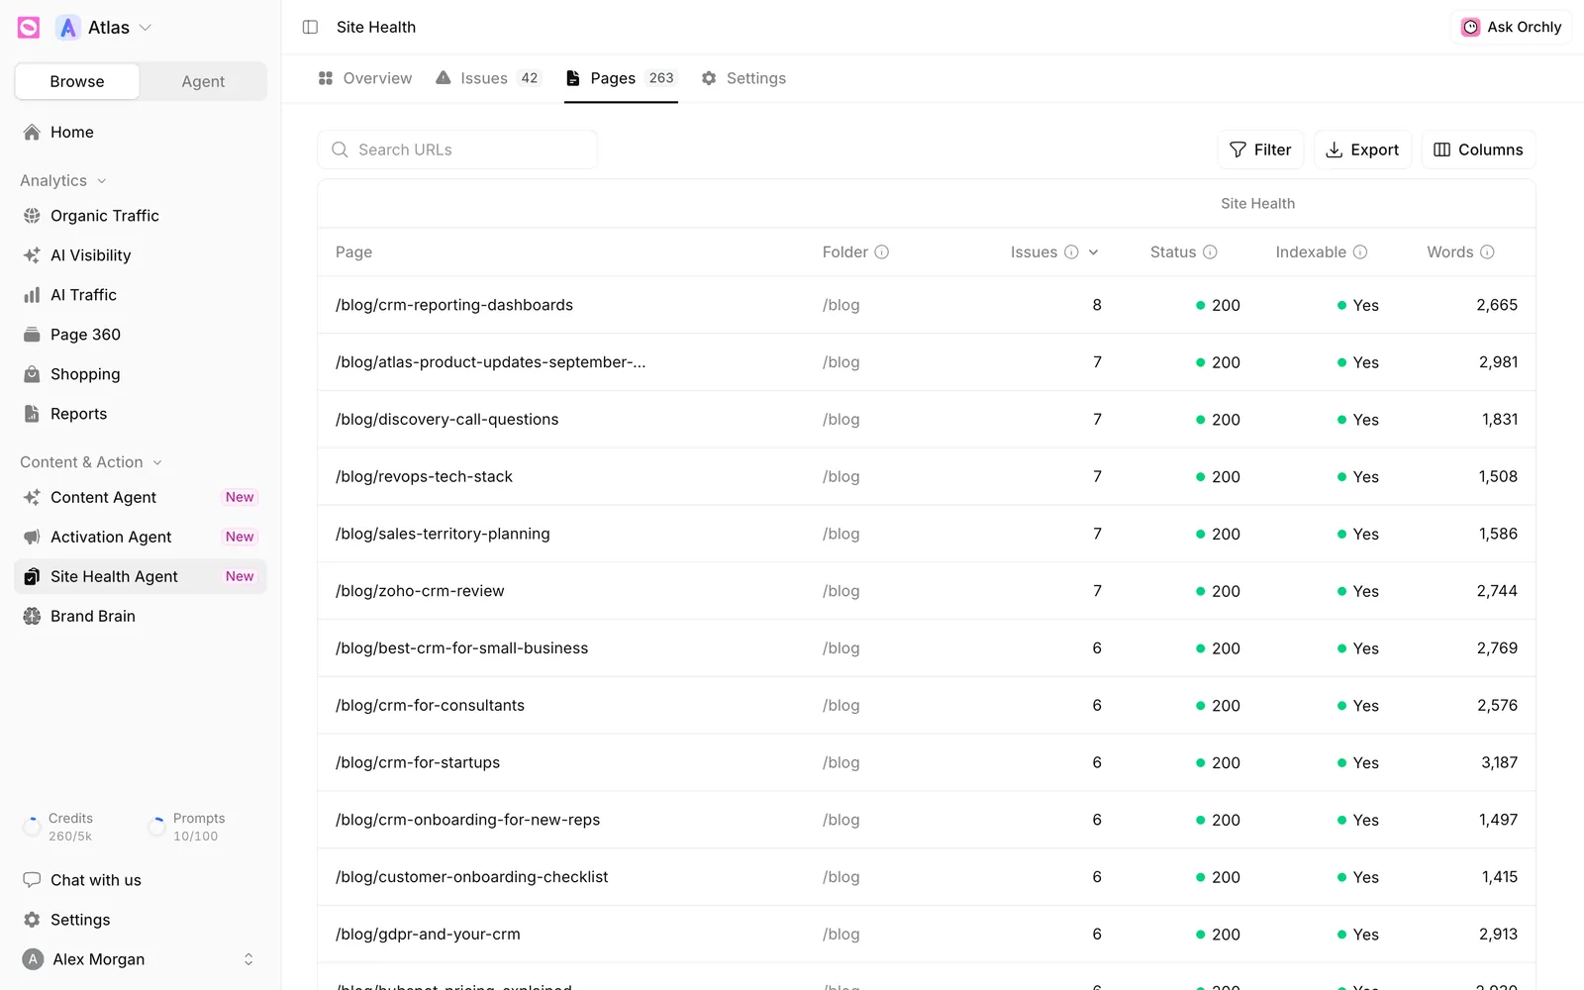Image resolution: width=1584 pixels, height=990 pixels.
Task: Collapse the Analytics section
Action: click(63, 180)
